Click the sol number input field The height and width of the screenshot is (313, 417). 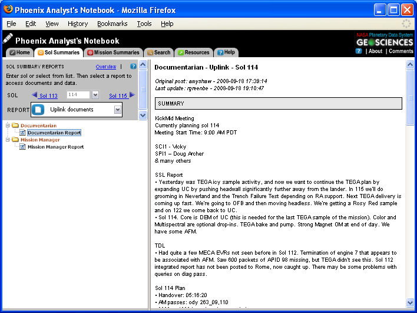point(77,95)
